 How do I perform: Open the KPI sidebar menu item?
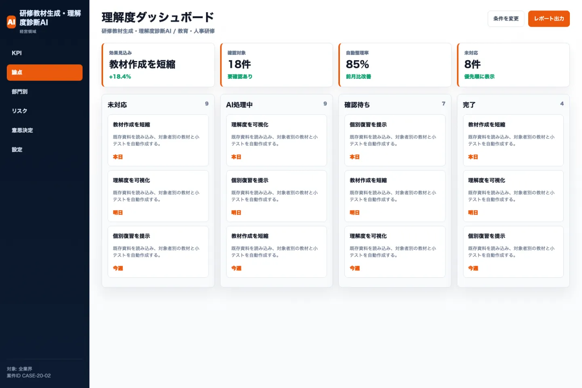point(44,53)
